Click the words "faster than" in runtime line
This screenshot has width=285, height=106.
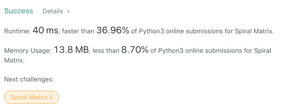(78, 31)
